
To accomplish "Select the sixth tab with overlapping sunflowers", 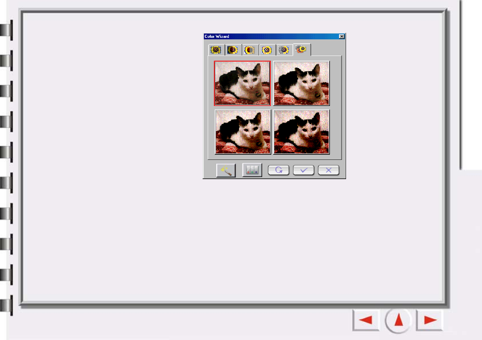I will click(x=302, y=49).
